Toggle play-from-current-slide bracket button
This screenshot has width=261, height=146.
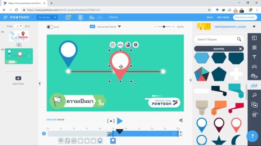tap(111, 121)
